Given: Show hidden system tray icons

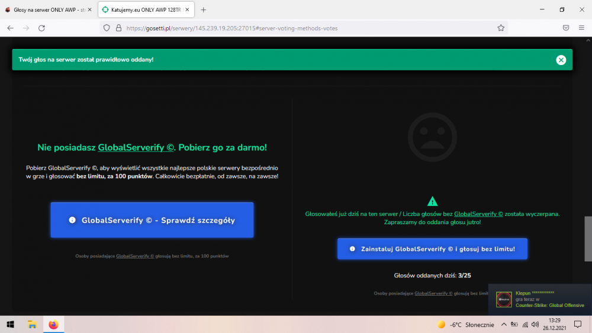Looking at the screenshot, I should 504,325.
